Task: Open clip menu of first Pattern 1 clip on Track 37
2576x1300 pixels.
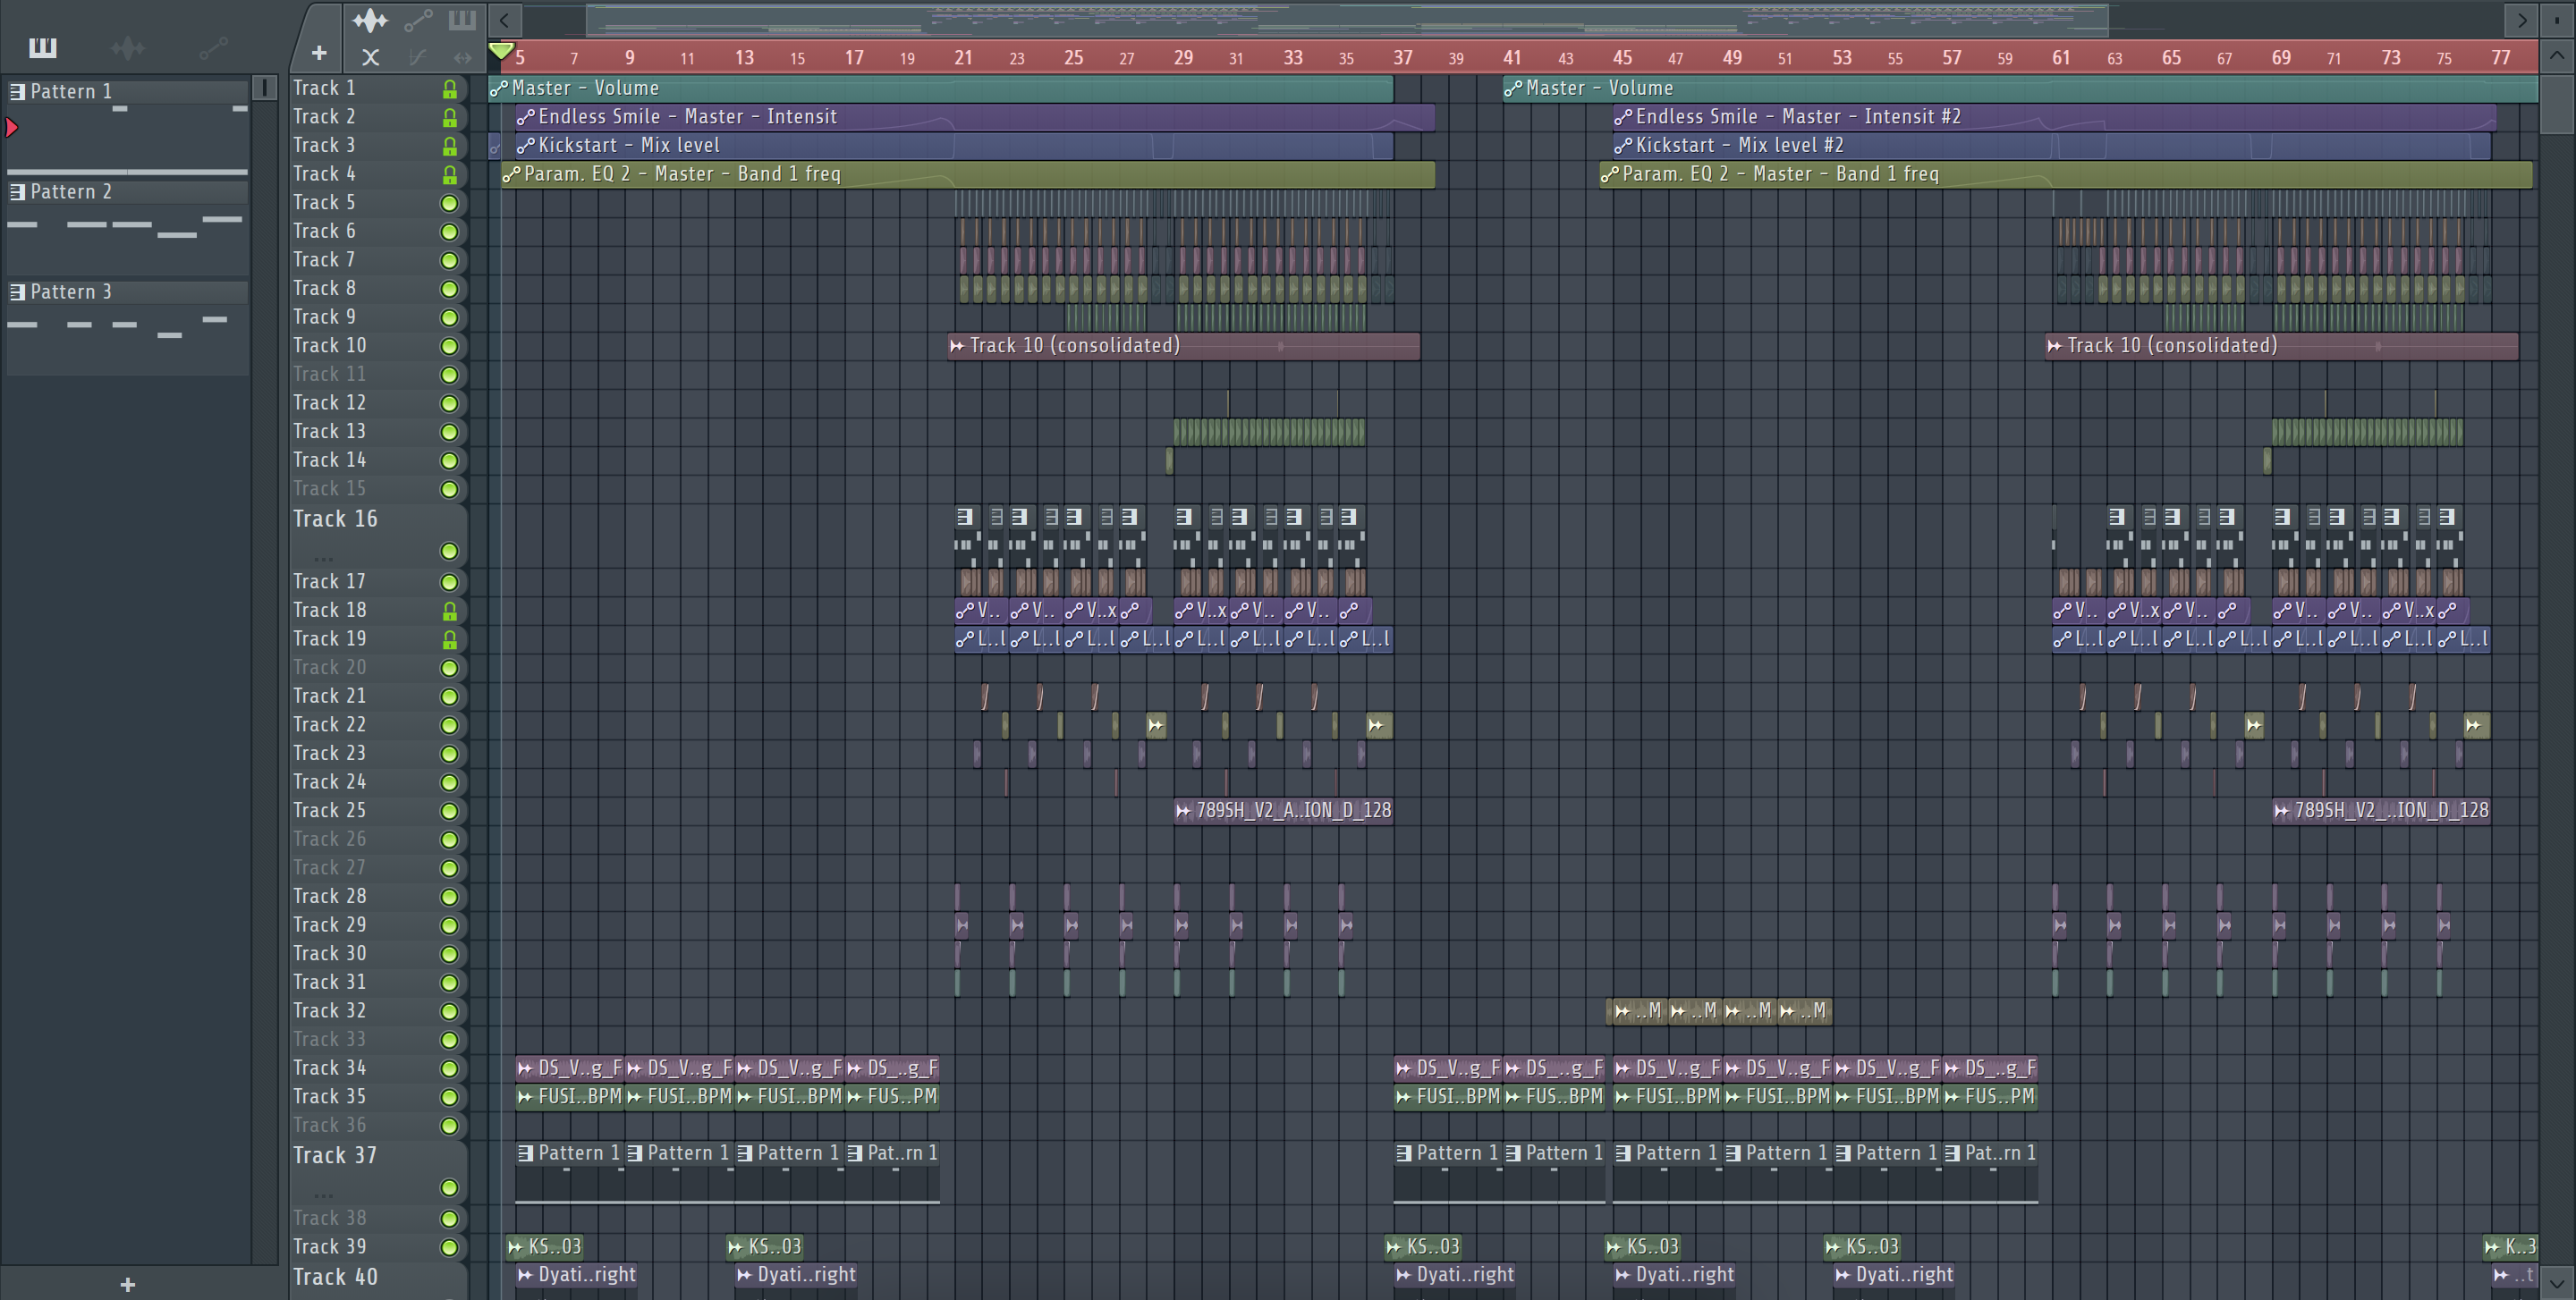Action: tap(525, 1152)
